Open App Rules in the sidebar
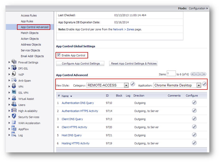This screenshot has width=220, height=163. pyautogui.click(x=27, y=21)
